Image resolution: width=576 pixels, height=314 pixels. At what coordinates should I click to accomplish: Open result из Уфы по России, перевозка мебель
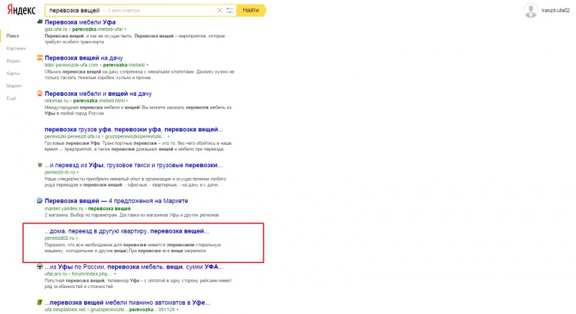[x=134, y=266]
